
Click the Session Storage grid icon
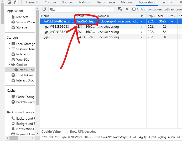(x=13, y=49)
